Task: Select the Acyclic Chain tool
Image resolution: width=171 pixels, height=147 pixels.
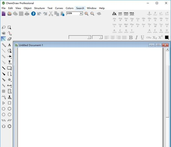Action: pos(4,97)
